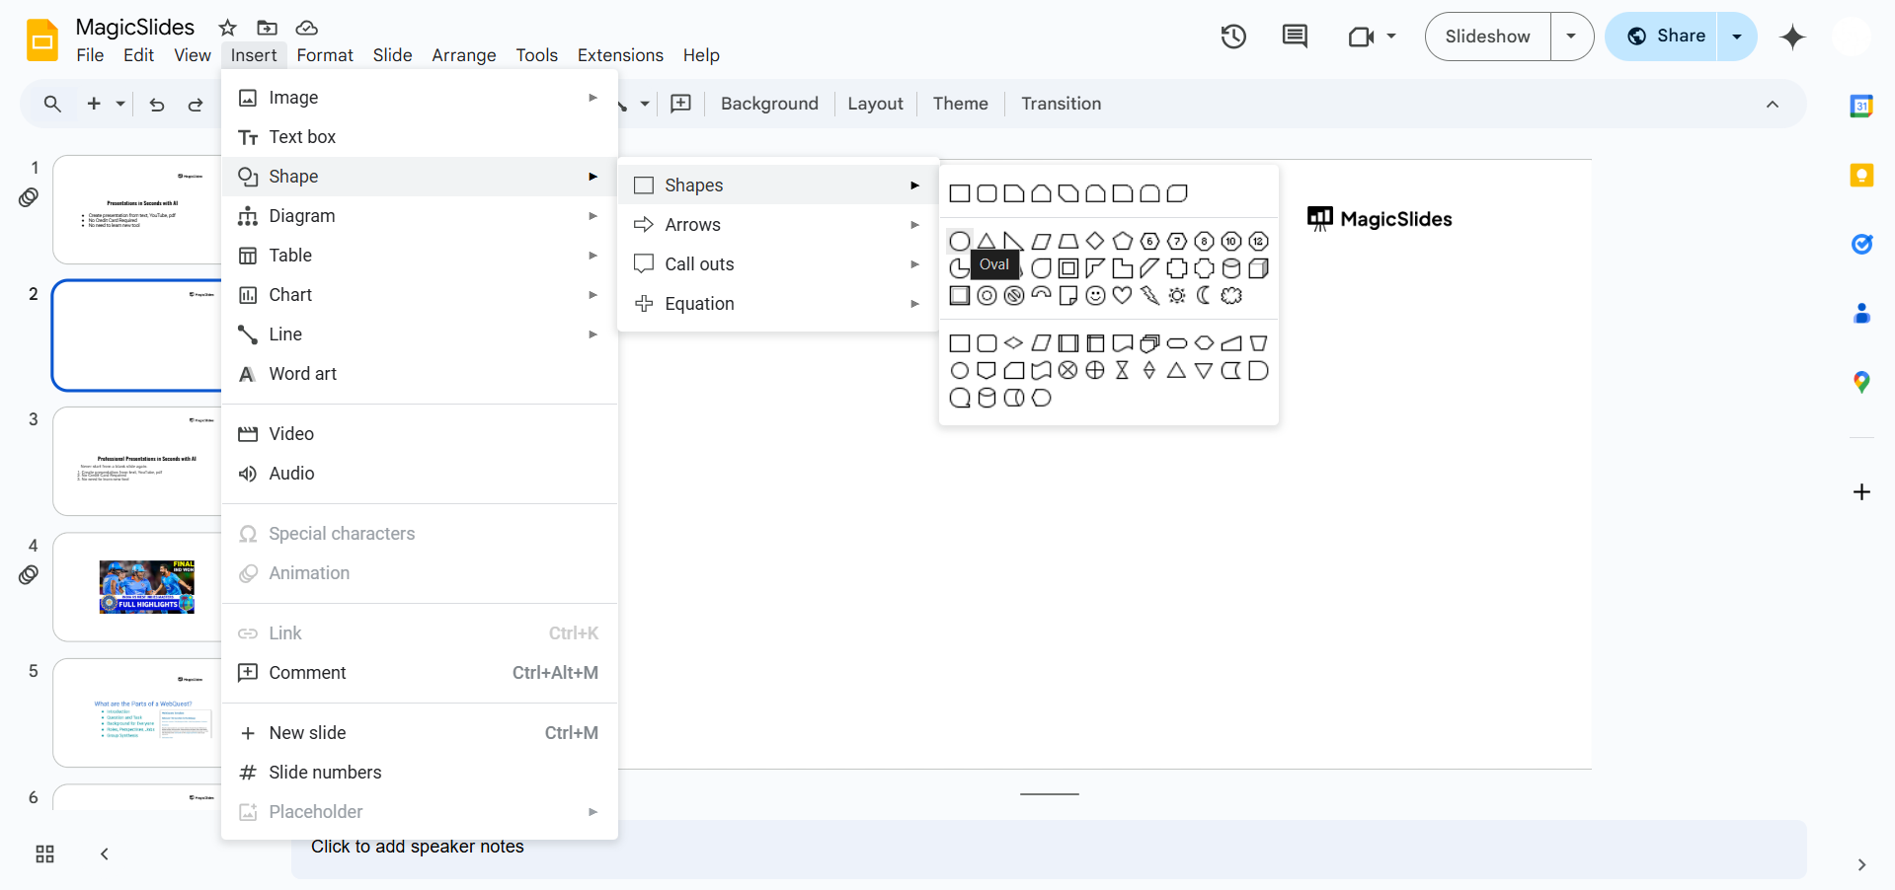Collapse the filmstrip panel
This screenshot has height=890, width=1895.
pyautogui.click(x=105, y=854)
